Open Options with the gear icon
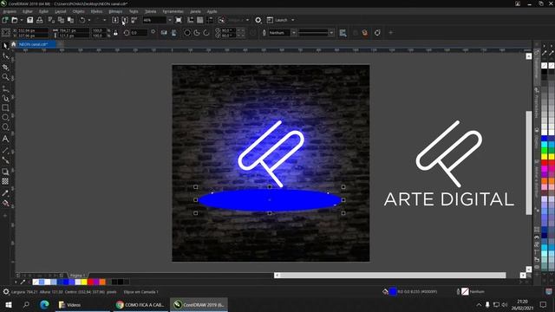 tap(258, 20)
